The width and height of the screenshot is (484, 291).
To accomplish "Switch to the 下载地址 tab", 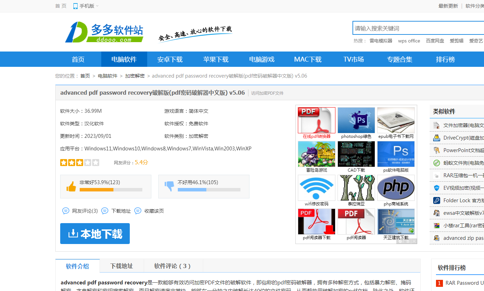I will point(122,266).
